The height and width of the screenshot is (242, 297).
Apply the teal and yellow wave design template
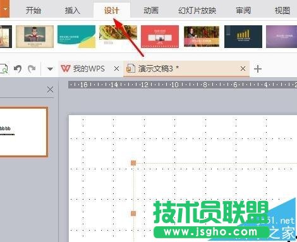pos(76,37)
